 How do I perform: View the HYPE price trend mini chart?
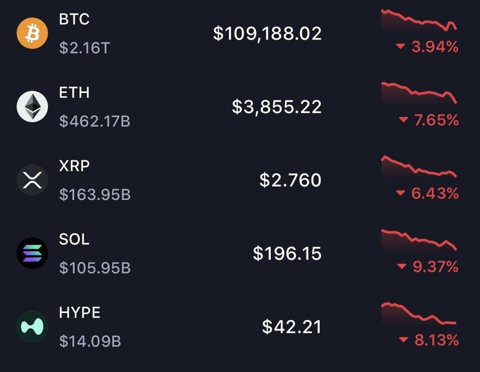point(419,313)
